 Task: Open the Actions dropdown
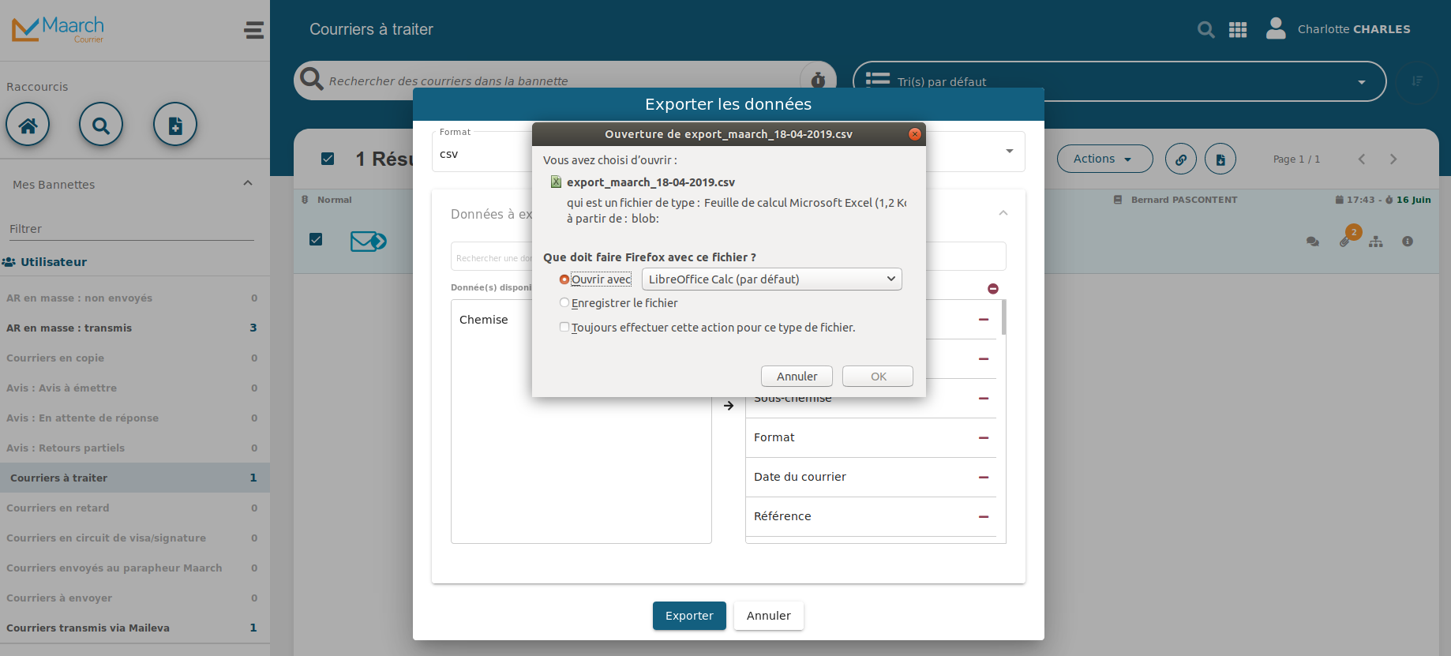(x=1104, y=159)
